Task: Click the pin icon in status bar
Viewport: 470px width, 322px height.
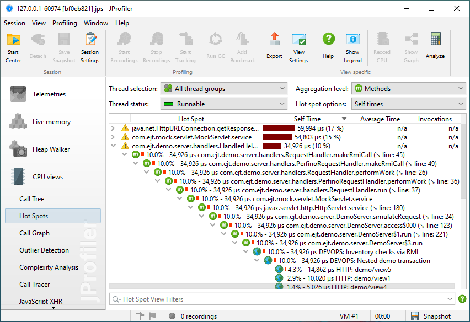Action: [140, 316]
